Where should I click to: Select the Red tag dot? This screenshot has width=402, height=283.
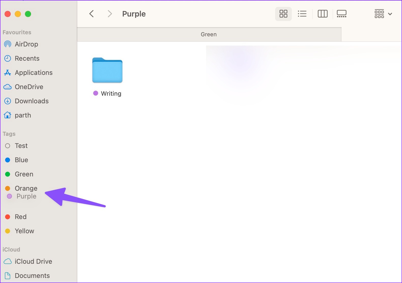point(8,217)
